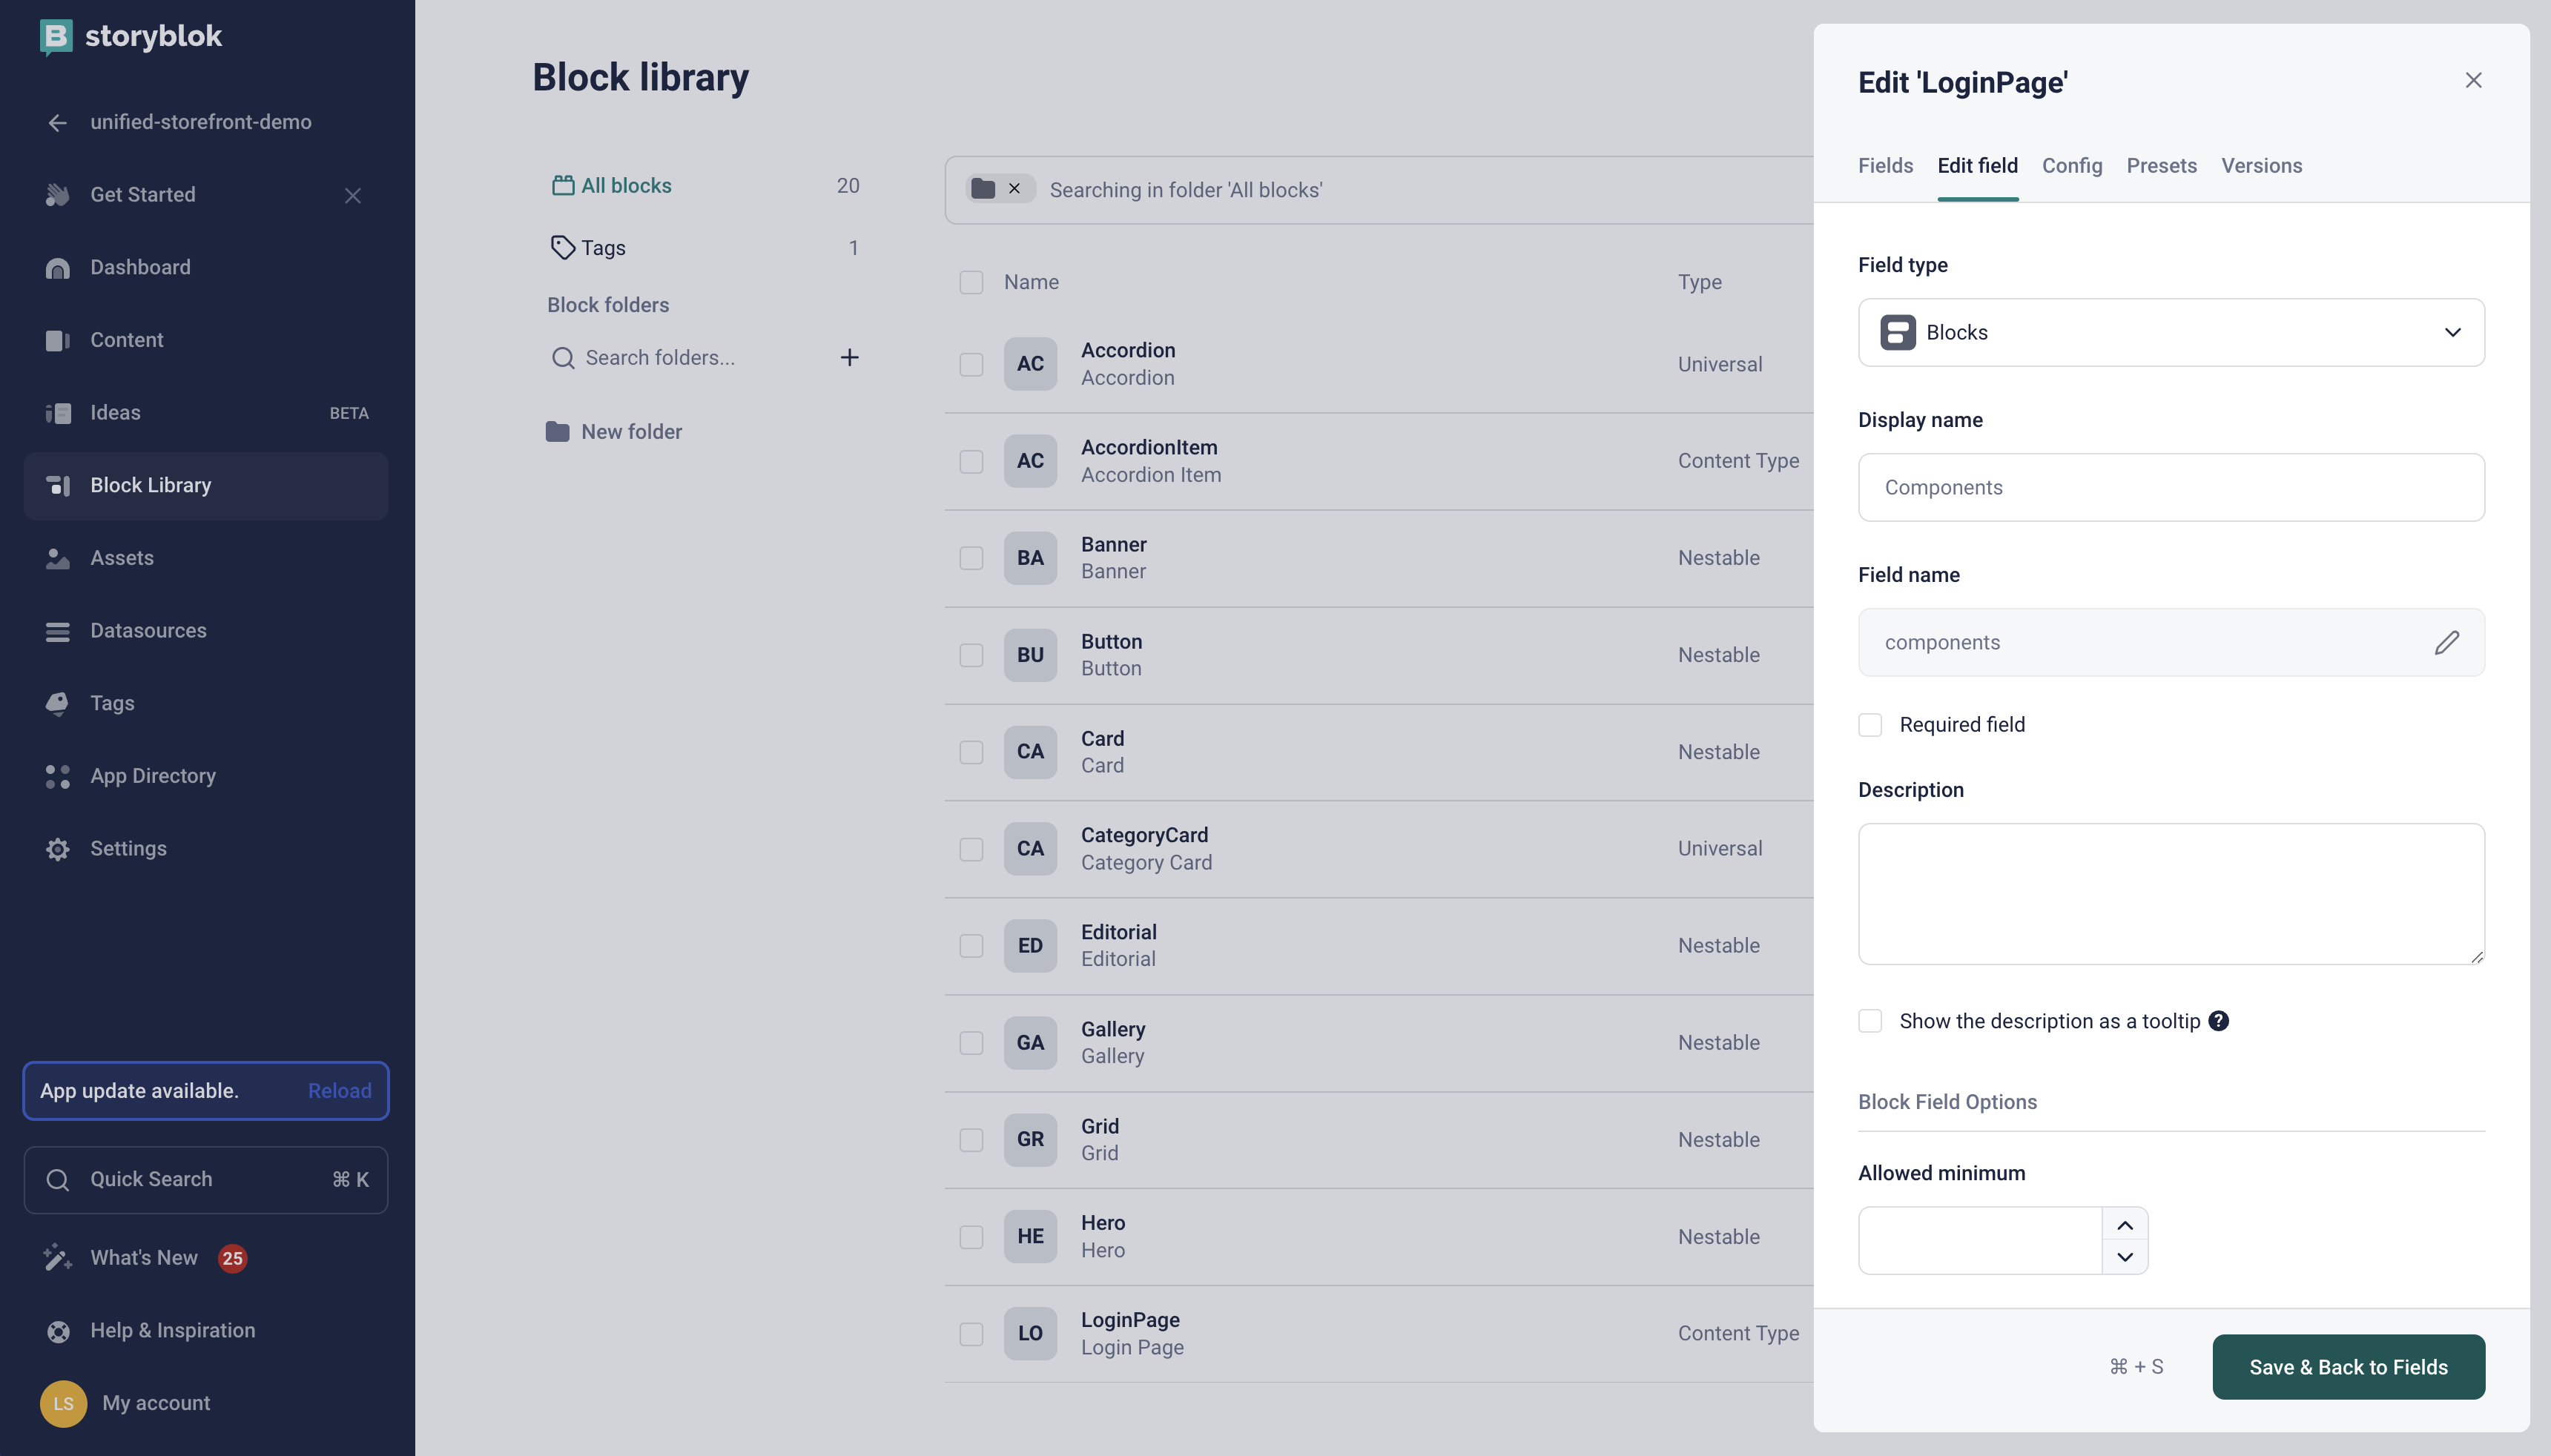The image size is (2551, 1456).
Task: Click the Allowed minimum number field
Action: 1979,1241
